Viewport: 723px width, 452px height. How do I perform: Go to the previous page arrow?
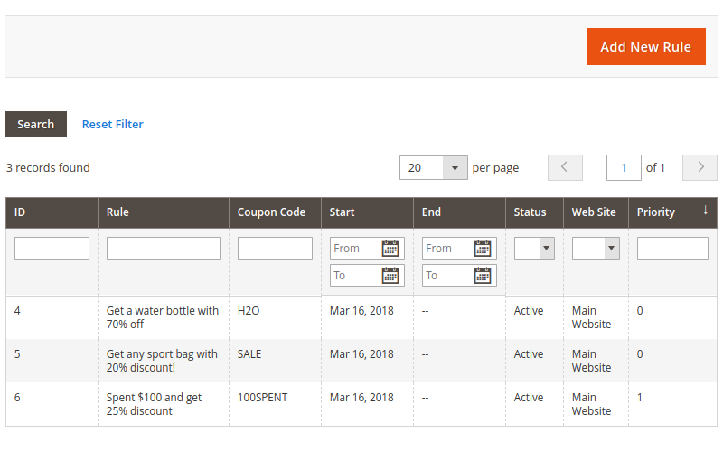(565, 167)
